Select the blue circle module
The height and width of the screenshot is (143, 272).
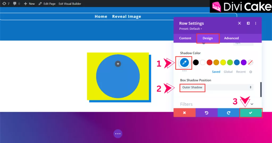click(118, 76)
